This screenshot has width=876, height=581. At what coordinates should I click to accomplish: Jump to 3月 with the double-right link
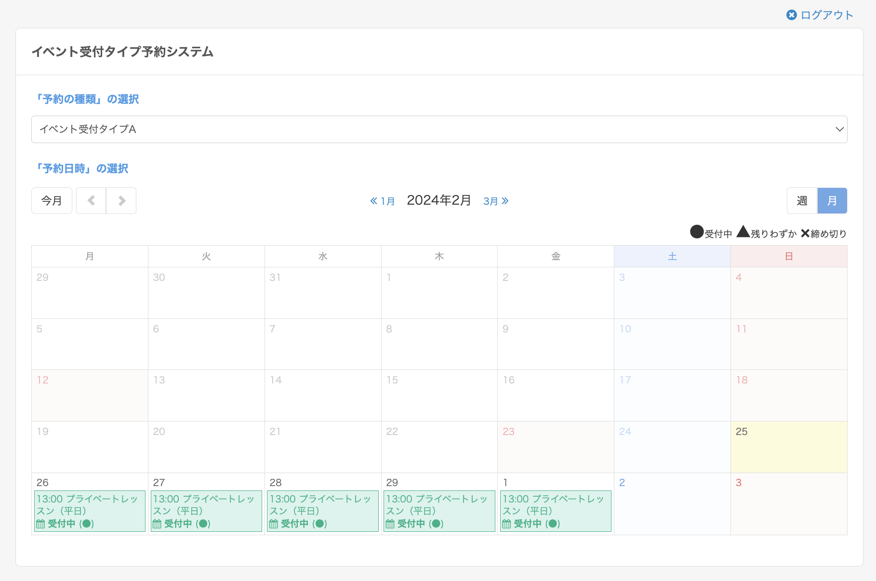coord(496,201)
